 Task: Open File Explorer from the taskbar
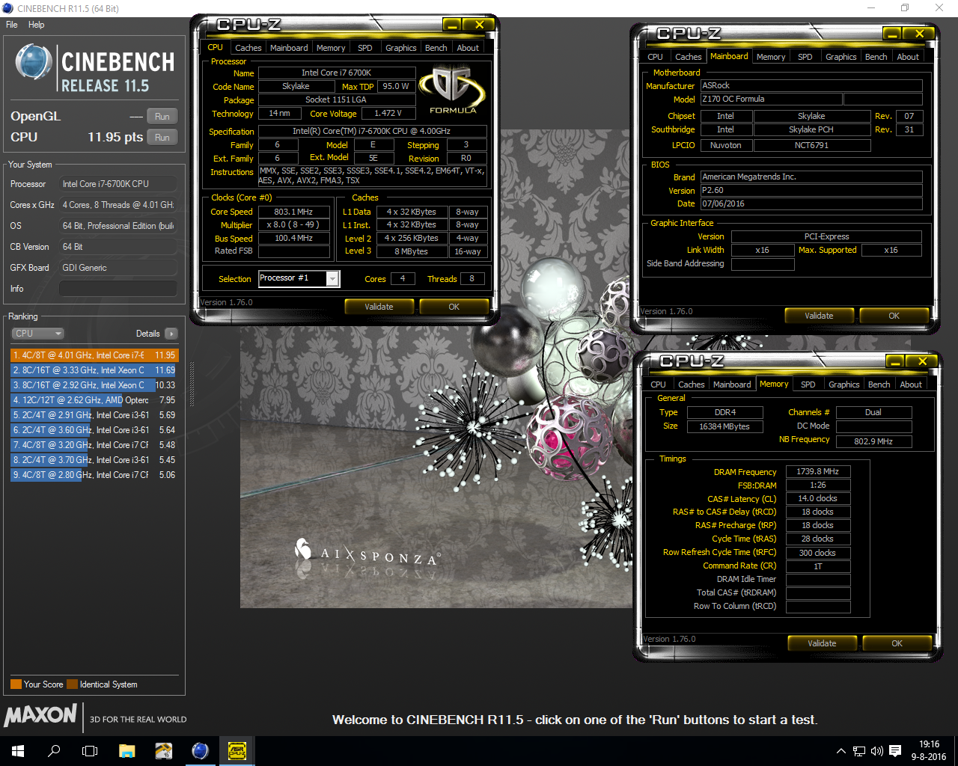[x=126, y=751]
